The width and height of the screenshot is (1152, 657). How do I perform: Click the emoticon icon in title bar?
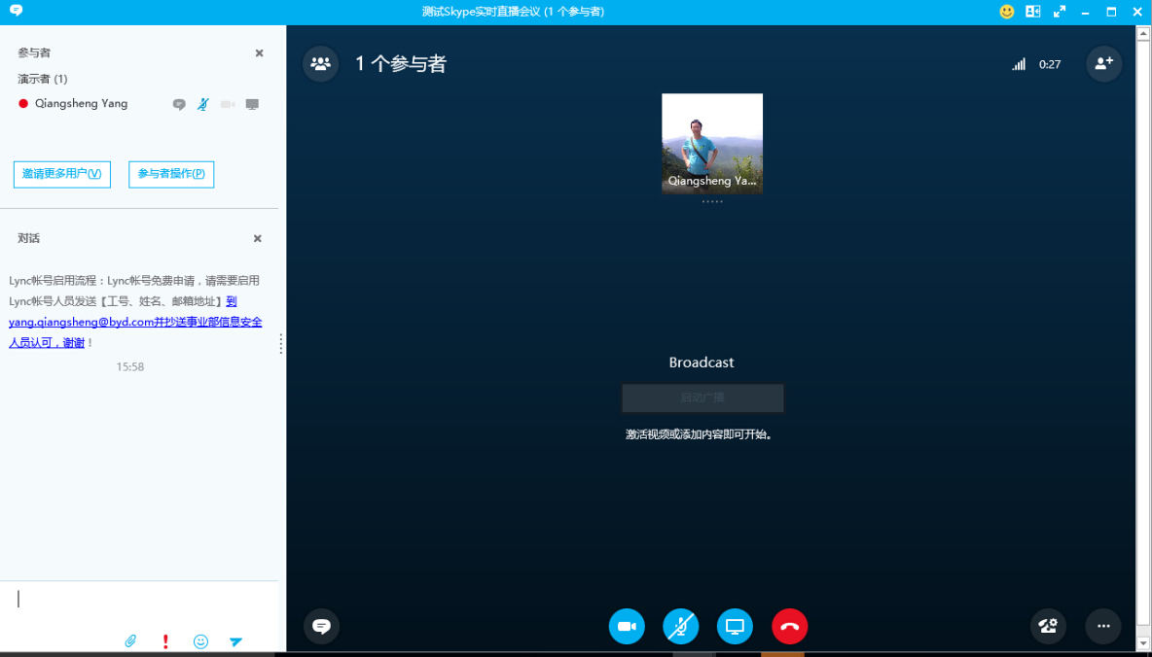pos(1006,12)
